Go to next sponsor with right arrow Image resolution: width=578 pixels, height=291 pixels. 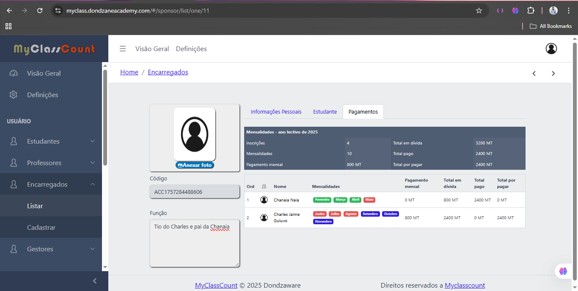553,73
